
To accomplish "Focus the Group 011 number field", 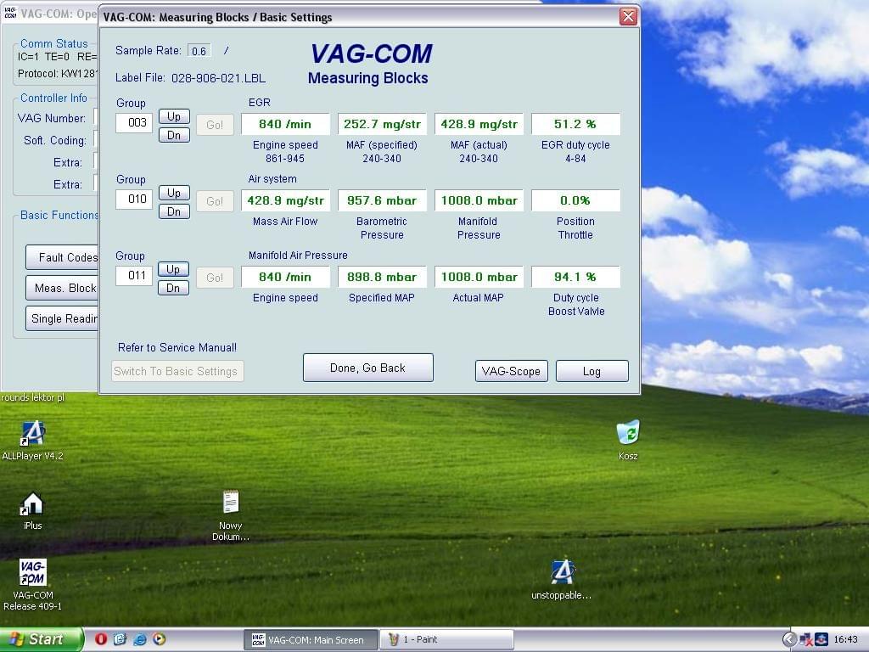I will coord(134,276).
